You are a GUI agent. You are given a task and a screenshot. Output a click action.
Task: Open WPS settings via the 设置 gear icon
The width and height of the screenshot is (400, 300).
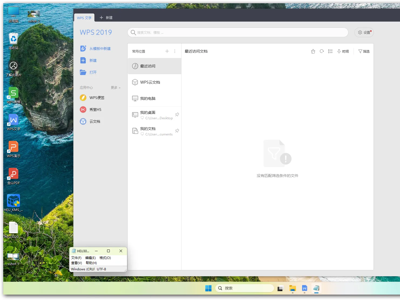tap(364, 32)
